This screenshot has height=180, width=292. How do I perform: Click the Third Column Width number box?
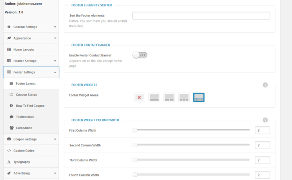point(262,160)
